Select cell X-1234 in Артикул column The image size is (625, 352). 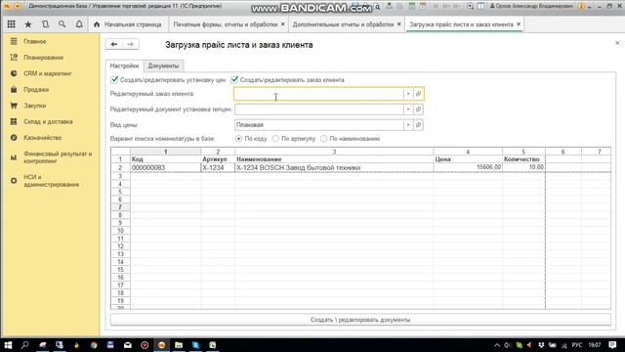[x=218, y=167]
